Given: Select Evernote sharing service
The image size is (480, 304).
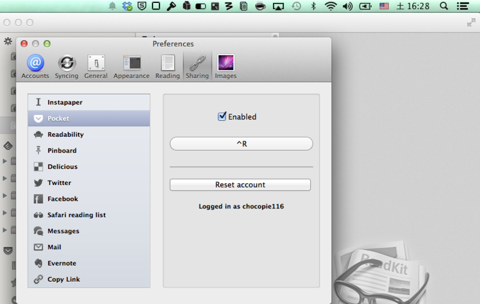Looking at the screenshot, I should (89, 263).
